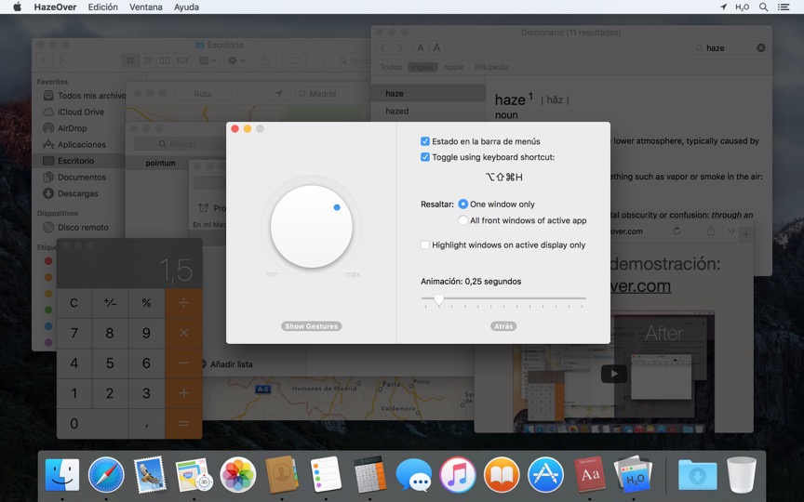Switch Finder to icon view
The width and height of the screenshot is (804, 502).
coord(130,60)
